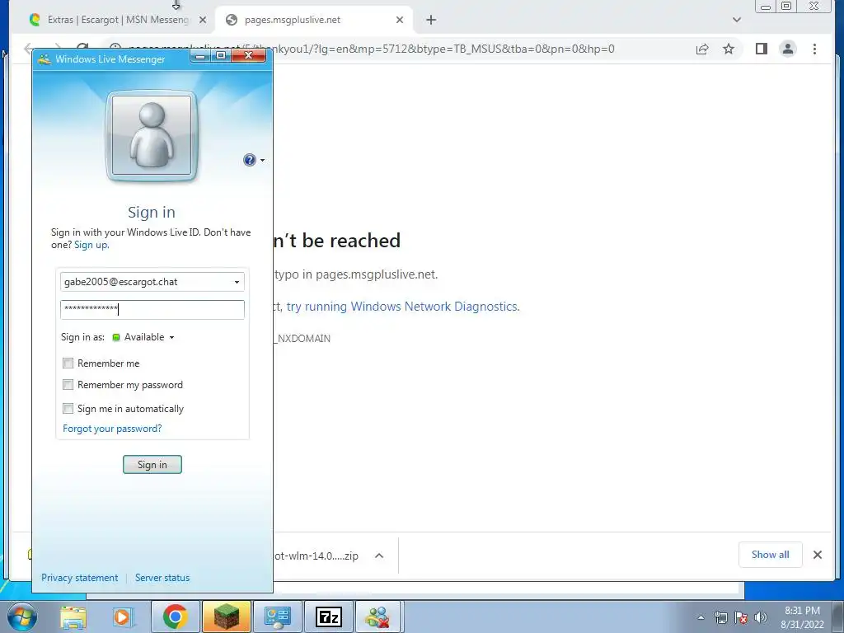Viewport: 844px width, 633px height.
Task: Close the Extras Escargot tab
Action: [x=203, y=20]
